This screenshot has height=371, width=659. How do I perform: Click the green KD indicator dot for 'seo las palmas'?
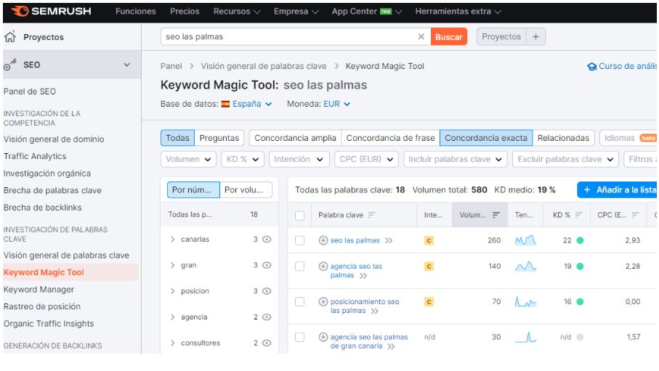[x=580, y=240]
